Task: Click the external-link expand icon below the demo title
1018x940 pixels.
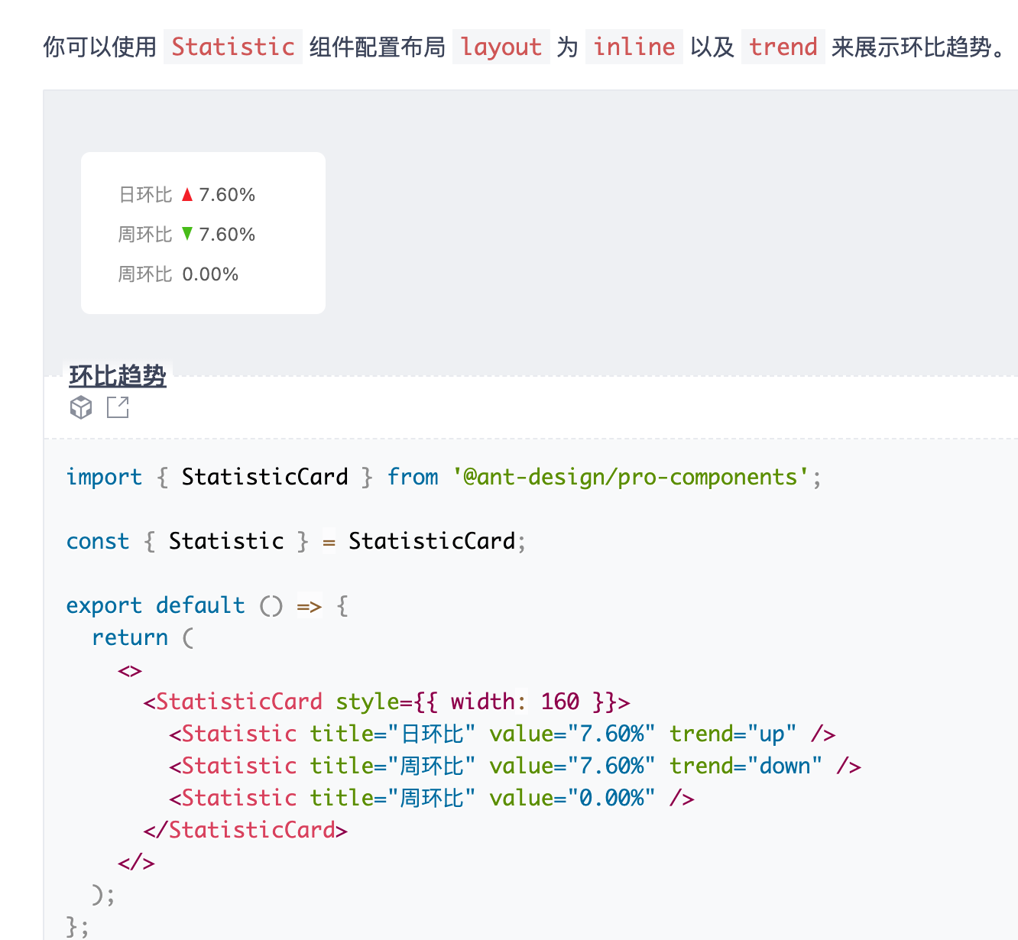Action: (x=117, y=407)
